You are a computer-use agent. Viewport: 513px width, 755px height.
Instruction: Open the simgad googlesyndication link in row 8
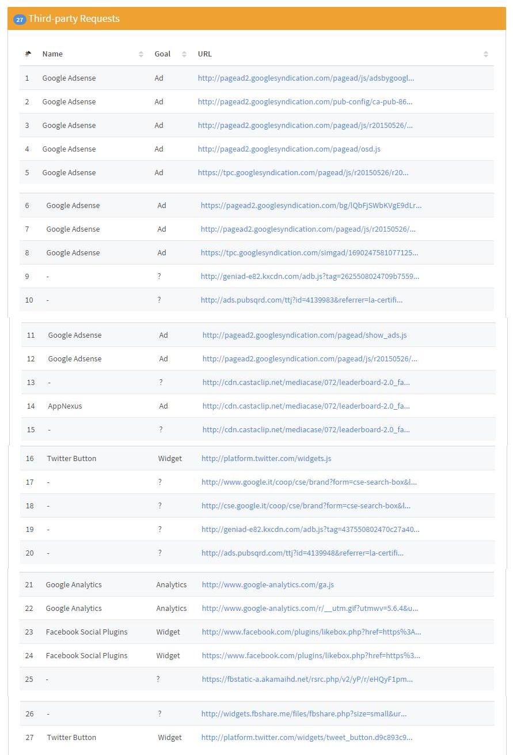309,252
